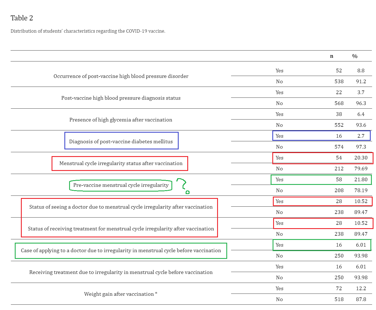376x310 pixels.
Task: Select "Case of applying to a doctor" label
Action: point(121,251)
